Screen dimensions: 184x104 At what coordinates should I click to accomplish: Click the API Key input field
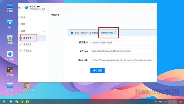point(122,51)
